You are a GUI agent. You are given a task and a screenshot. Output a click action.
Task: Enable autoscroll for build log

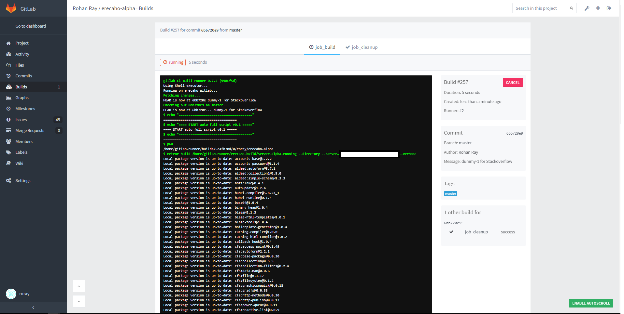click(x=591, y=303)
